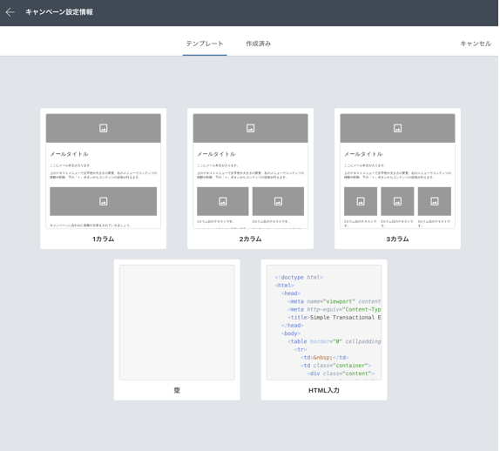
Task: Click the HTML入力 label text
Action: (x=324, y=390)
